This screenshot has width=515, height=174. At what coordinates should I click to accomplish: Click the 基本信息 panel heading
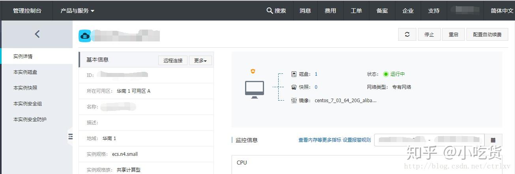(x=97, y=60)
